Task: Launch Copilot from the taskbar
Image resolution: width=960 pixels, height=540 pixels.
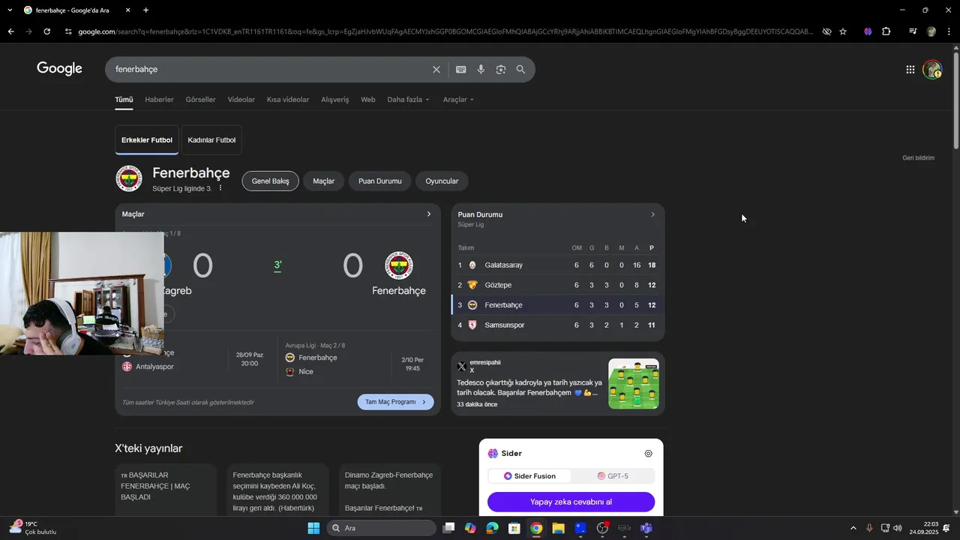Action: 470,528
